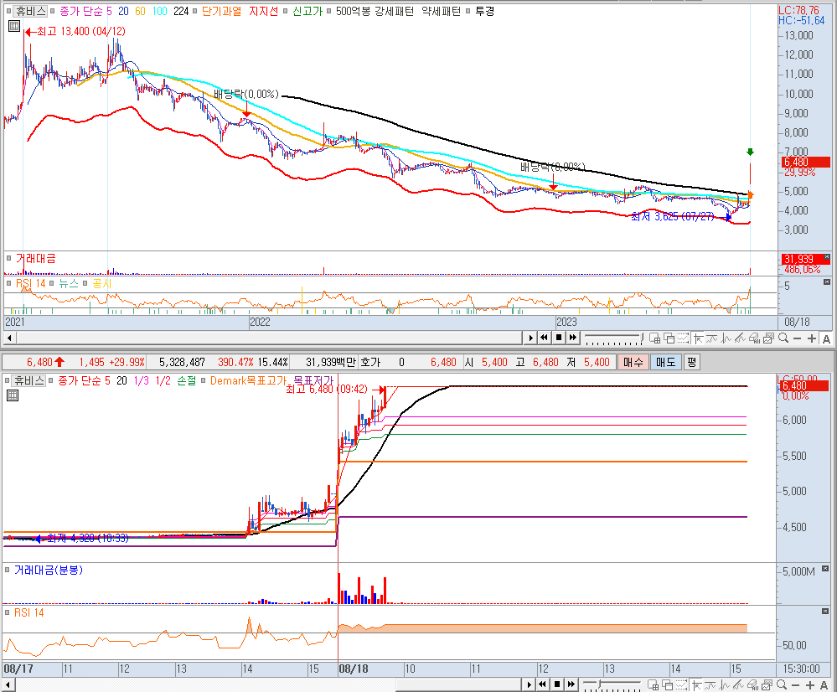Click fast-forward button in lower chart toolbar
The height and width of the screenshot is (692, 837).
click(571, 684)
